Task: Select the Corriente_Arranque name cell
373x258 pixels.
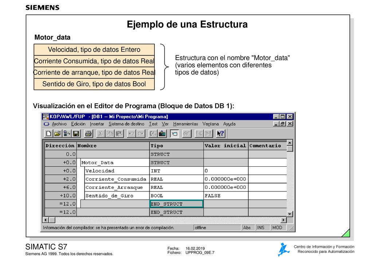Action: point(117,187)
